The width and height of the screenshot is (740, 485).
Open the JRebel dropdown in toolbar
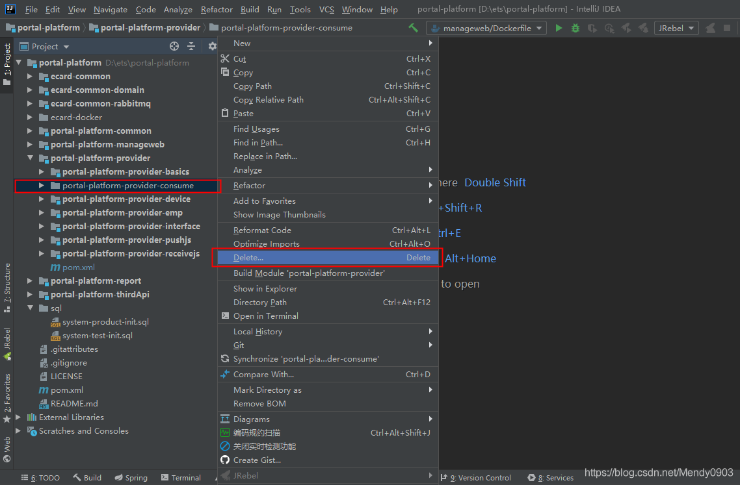676,28
